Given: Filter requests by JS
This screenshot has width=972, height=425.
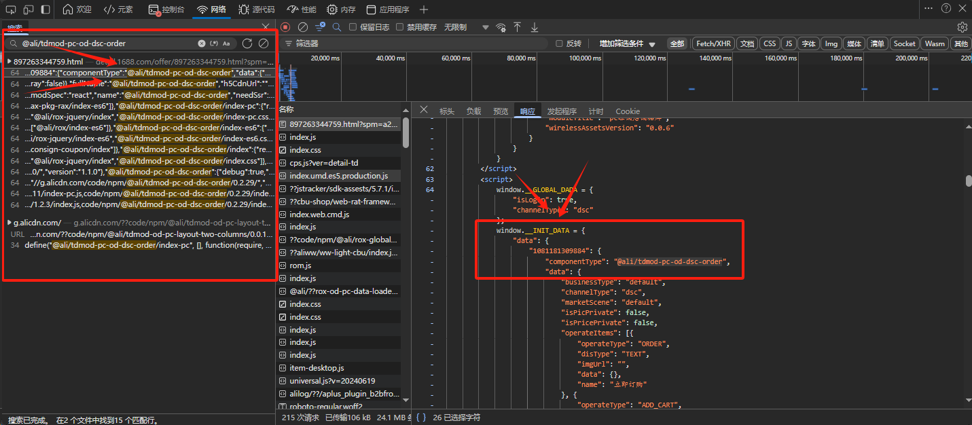Looking at the screenshot, I should 789,43.
